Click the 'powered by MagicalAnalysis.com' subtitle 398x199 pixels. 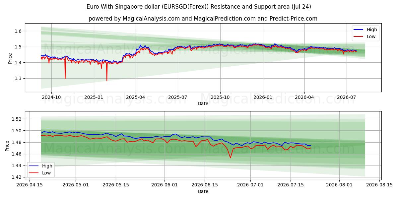coord(203,19)
